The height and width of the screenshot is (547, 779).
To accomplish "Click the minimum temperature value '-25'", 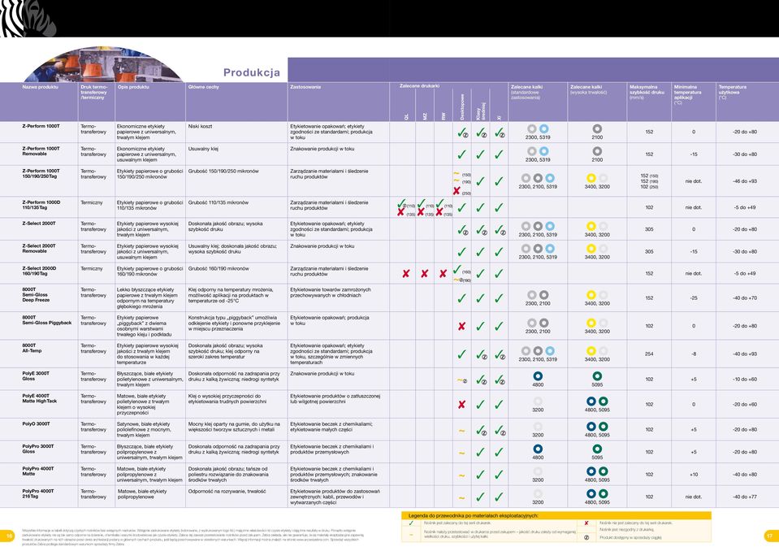I will (694, 297).
